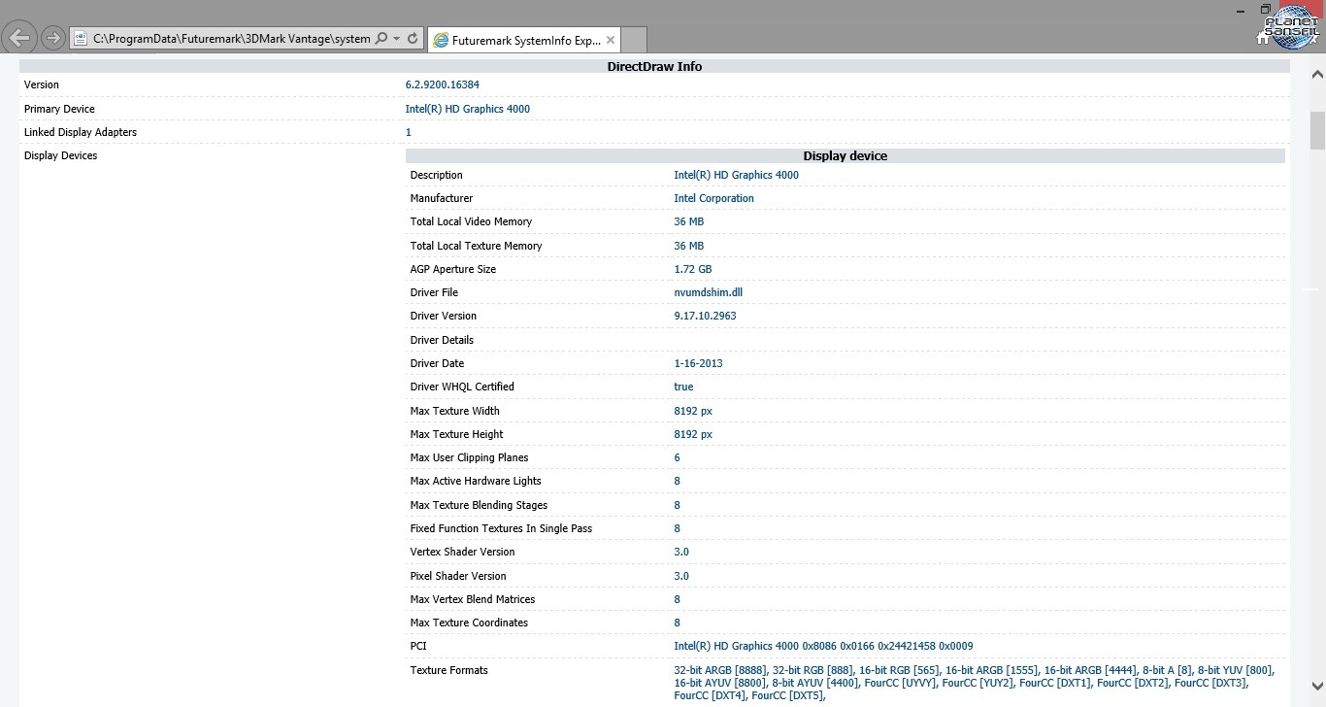Click the browser Forward arrow button
Image resolution: width=1326 pixels, height=707 pixels.
(53, 39)
